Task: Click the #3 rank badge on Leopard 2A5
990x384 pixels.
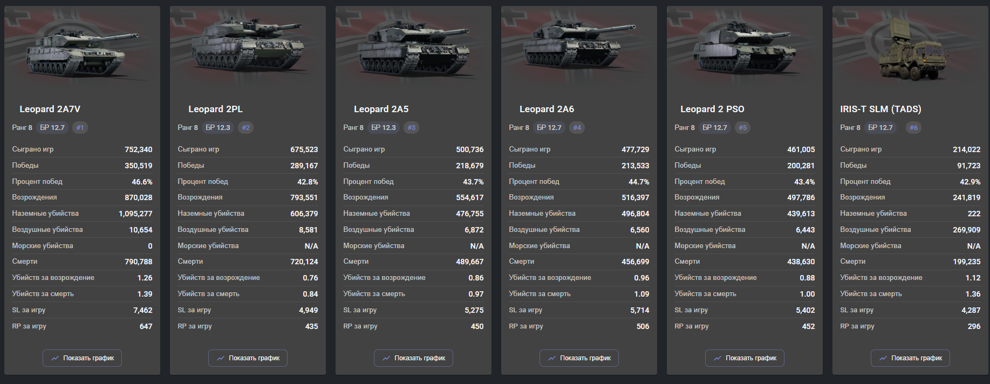Action: 412,128
